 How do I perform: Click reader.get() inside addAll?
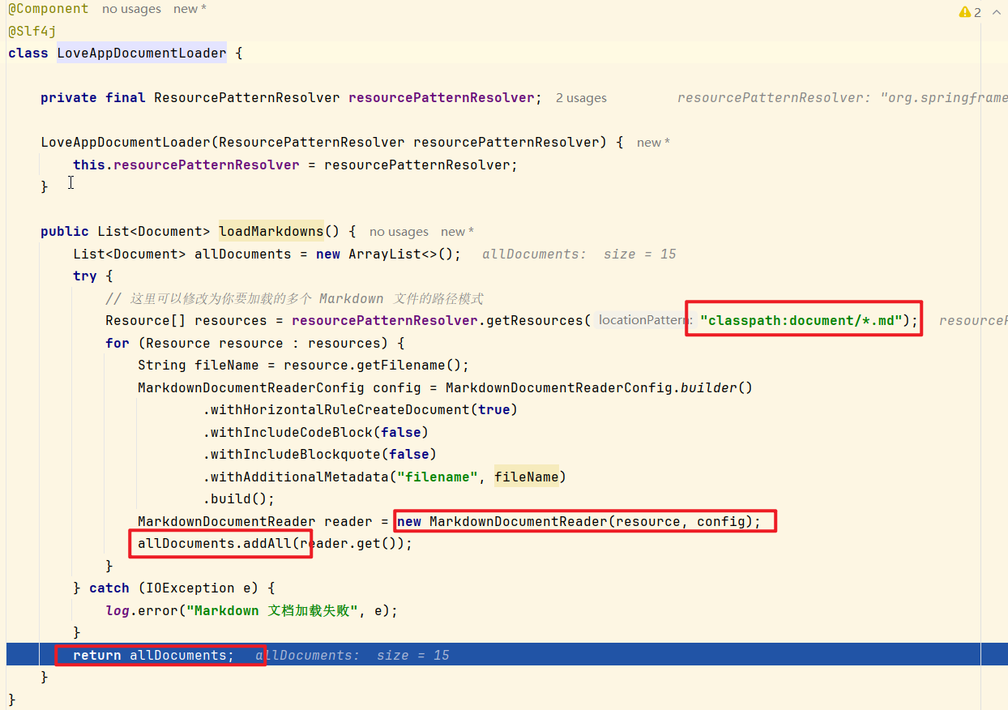point(348,543)
